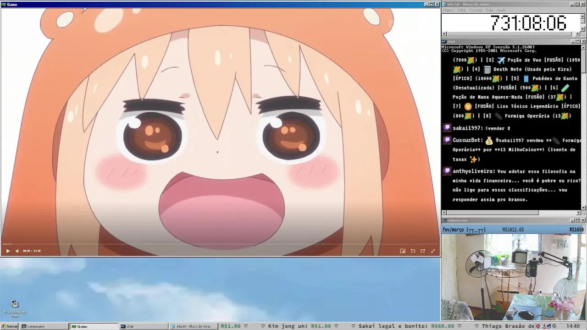The image size is (587, 330).
Task: Click the chat window vertical scrollbar up arrow
Action: pos(583,47)
